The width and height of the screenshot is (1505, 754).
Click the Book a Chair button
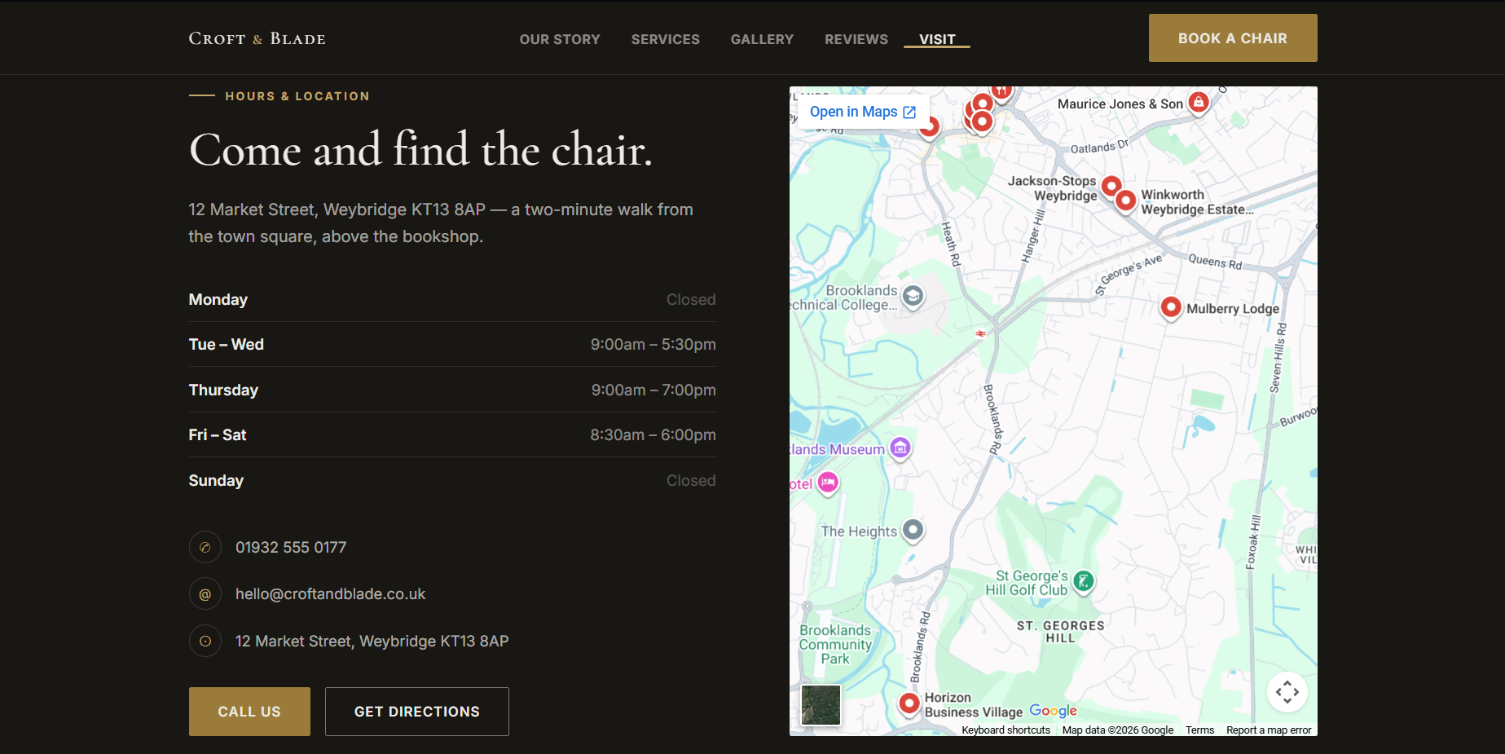tap(1233, 38)
